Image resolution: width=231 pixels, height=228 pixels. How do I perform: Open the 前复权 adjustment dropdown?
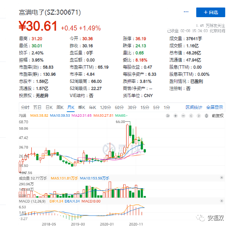(218, 116)
